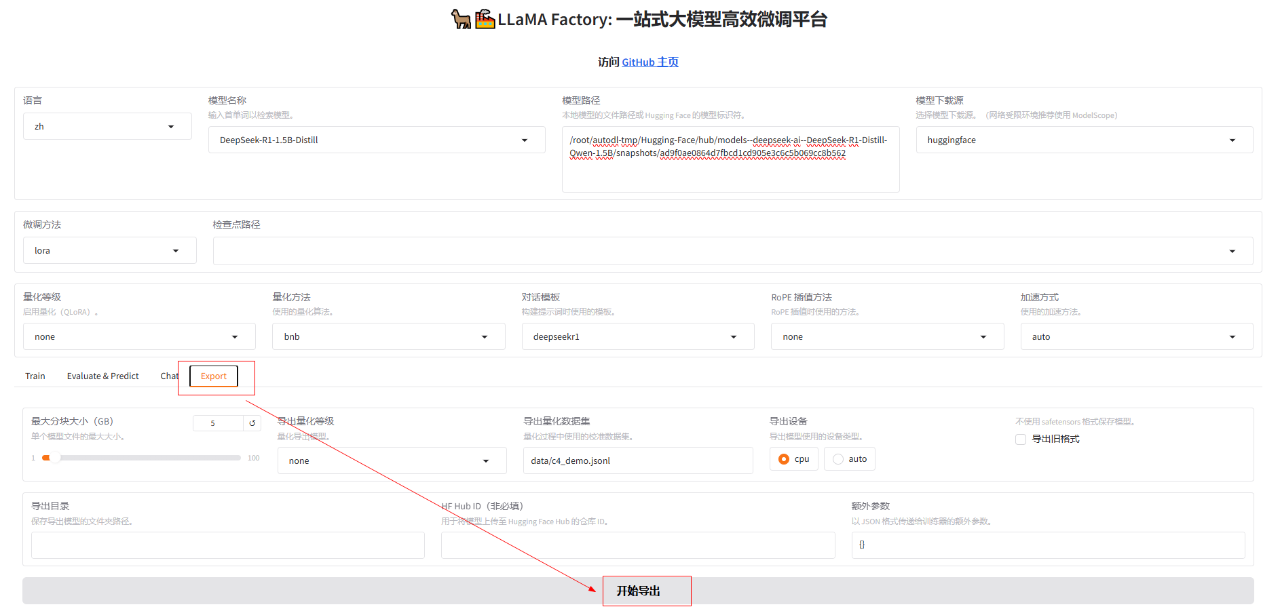Open the 量化方法 bnb dropdown
Image resolution: width=1280 pixels, height=609 pixels.
pos(389,336)
